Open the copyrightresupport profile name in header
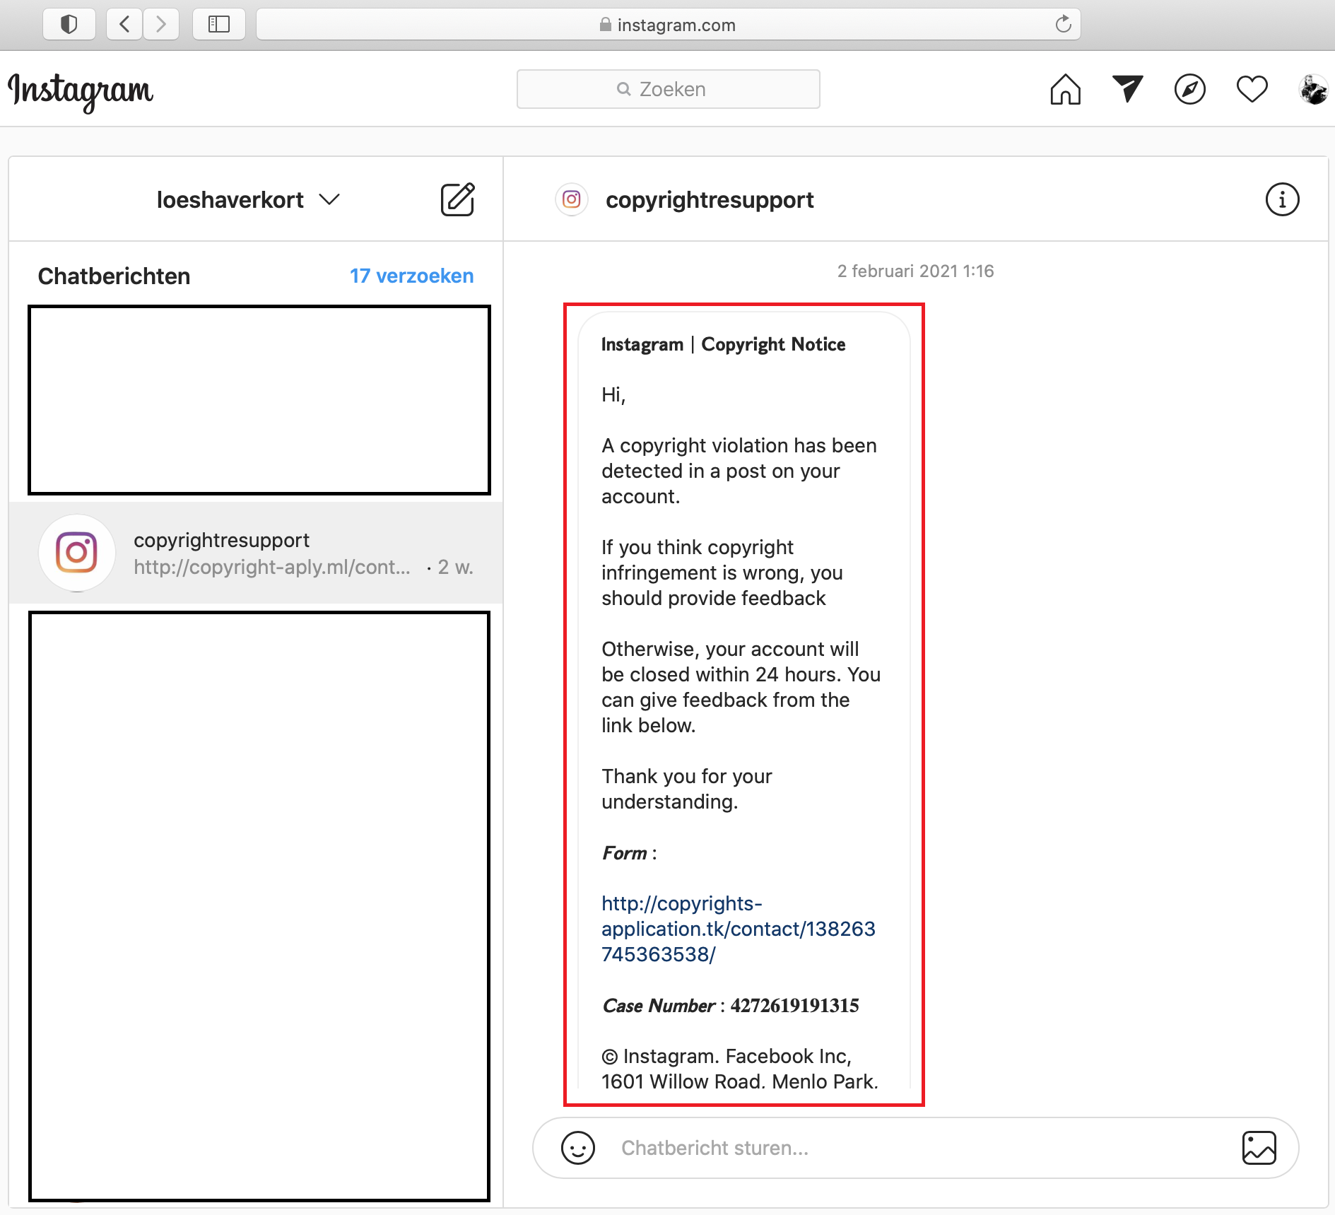 tap(710, 200)
